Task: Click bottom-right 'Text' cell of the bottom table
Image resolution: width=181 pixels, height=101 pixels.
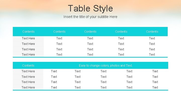Action: (x=155, y=88)
